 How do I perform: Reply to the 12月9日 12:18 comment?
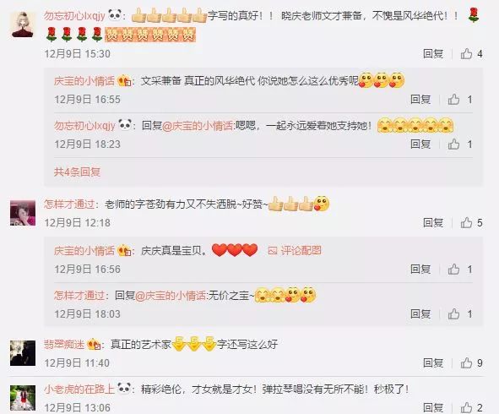(433, 222)
